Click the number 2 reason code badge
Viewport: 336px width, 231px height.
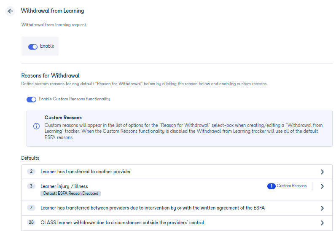click(31, 172)
